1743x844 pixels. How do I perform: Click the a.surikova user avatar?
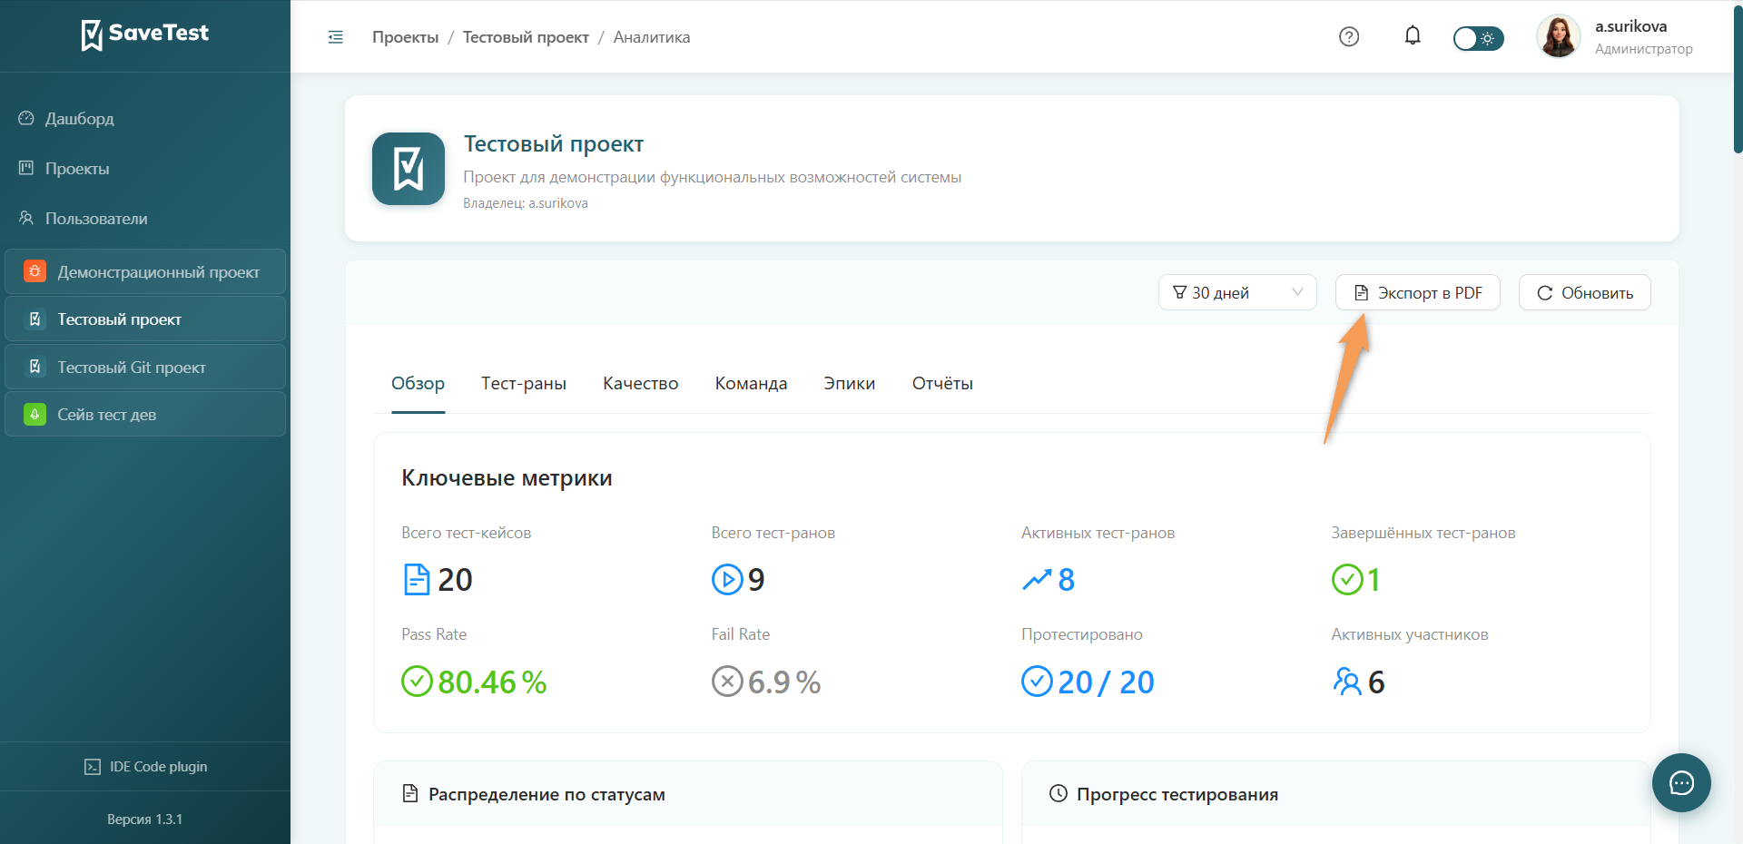click(x=1559, y=37)
